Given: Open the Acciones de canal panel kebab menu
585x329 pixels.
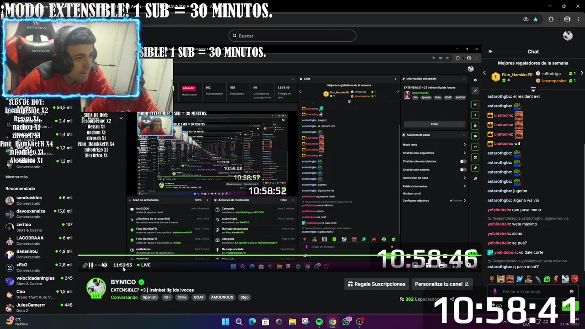Looking at the screenshot, I should [464, 135].
